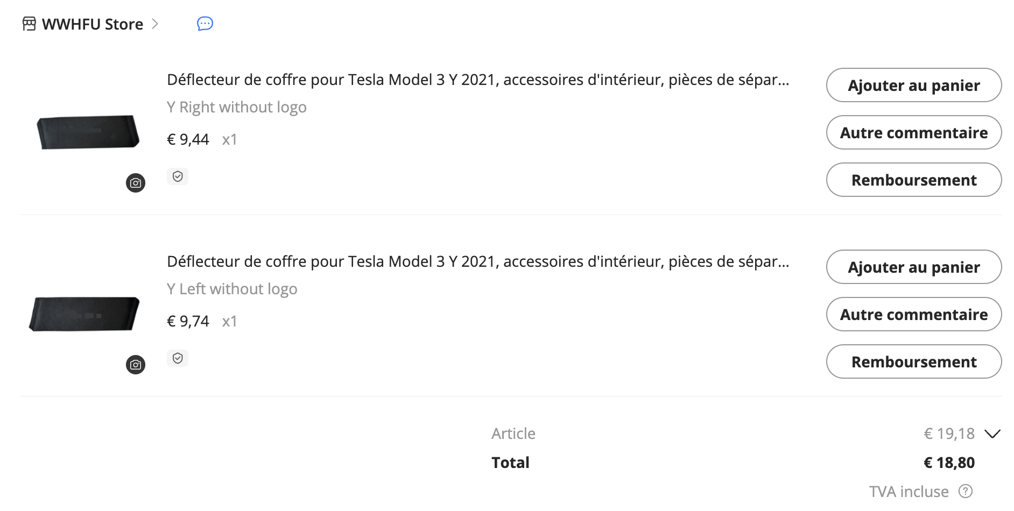Open Y Left deflector product thumbnail
The image size is (1014, 511).
(x=84, y=314)
